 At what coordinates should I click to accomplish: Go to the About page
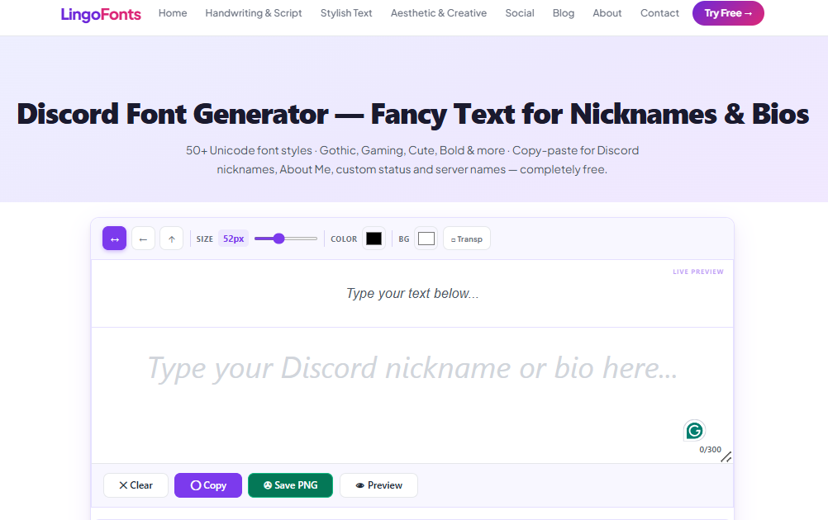click(x=607, y=13)
